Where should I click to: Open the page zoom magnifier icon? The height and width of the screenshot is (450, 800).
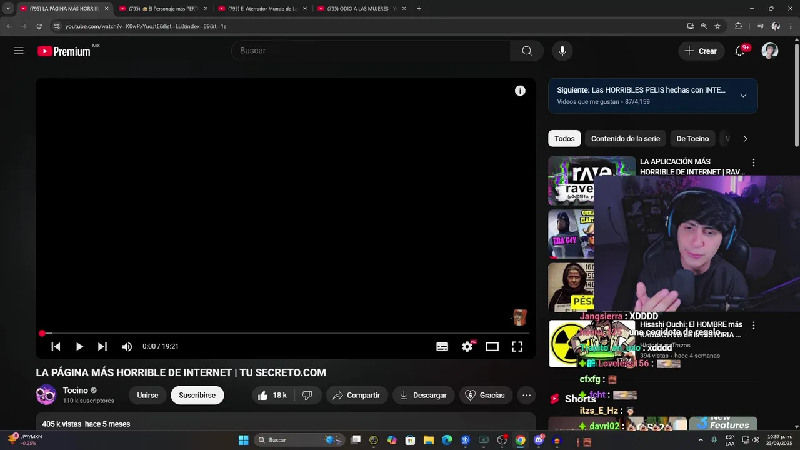[704, 26]
